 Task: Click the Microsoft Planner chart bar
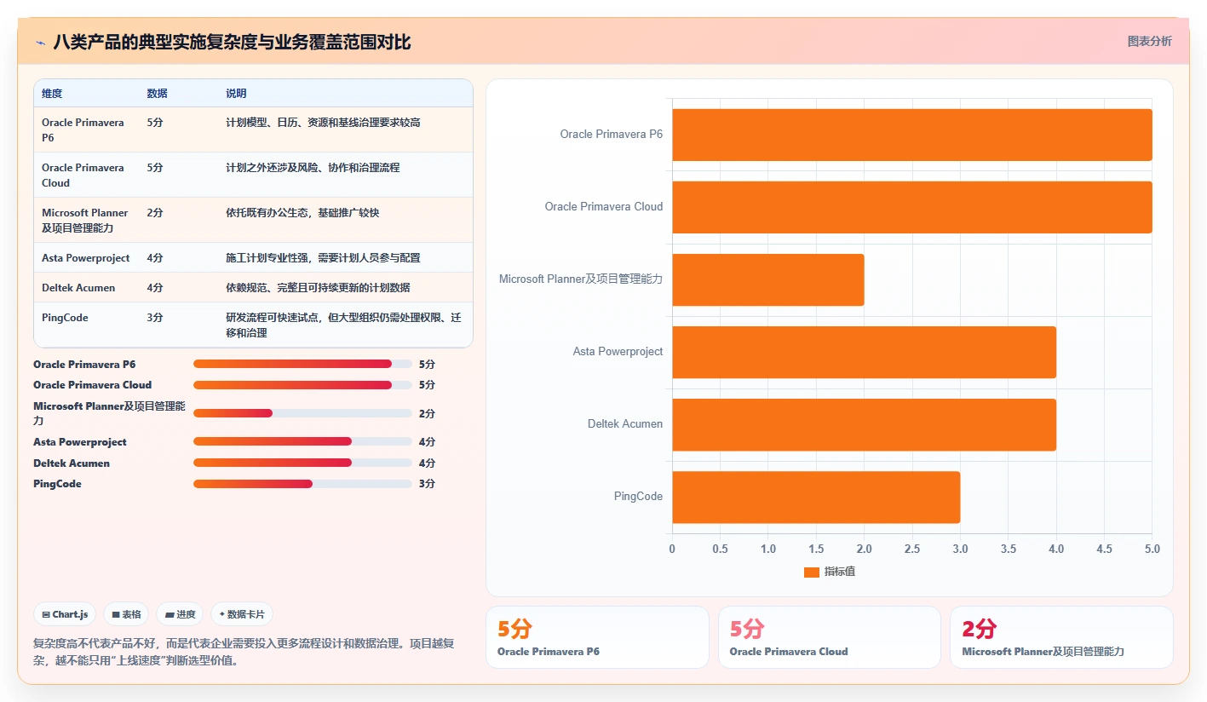pos(768,279)
